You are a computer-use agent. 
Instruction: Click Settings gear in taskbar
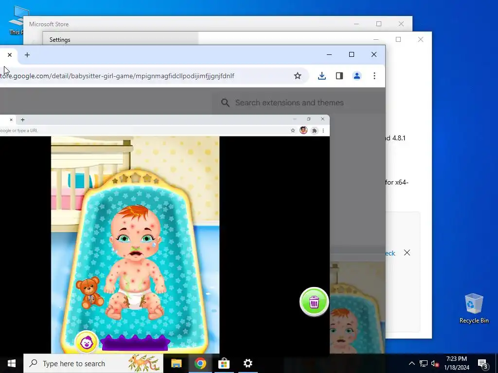(248, 363)
